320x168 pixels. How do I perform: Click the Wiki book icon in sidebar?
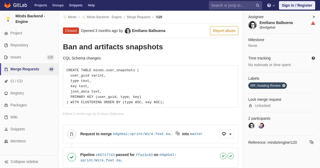[x=6, y=117]
